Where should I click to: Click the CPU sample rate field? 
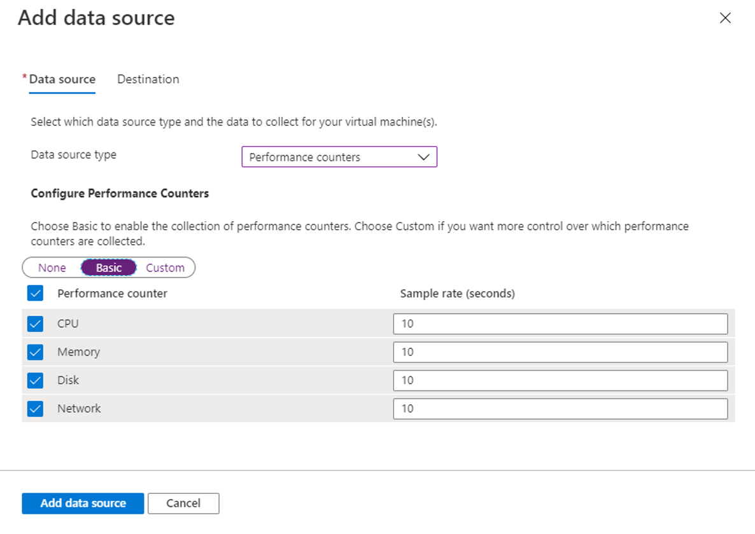point(560,324)
